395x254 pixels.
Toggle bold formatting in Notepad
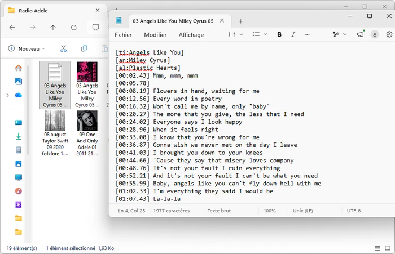click(x=279, y=34)
